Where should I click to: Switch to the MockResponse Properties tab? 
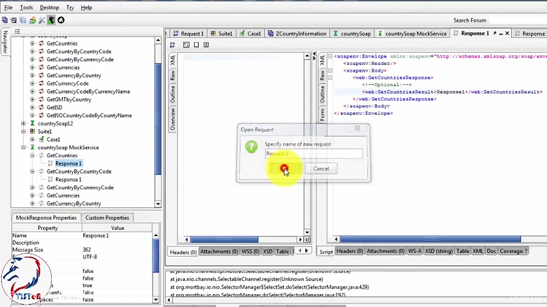click(46, 218)
